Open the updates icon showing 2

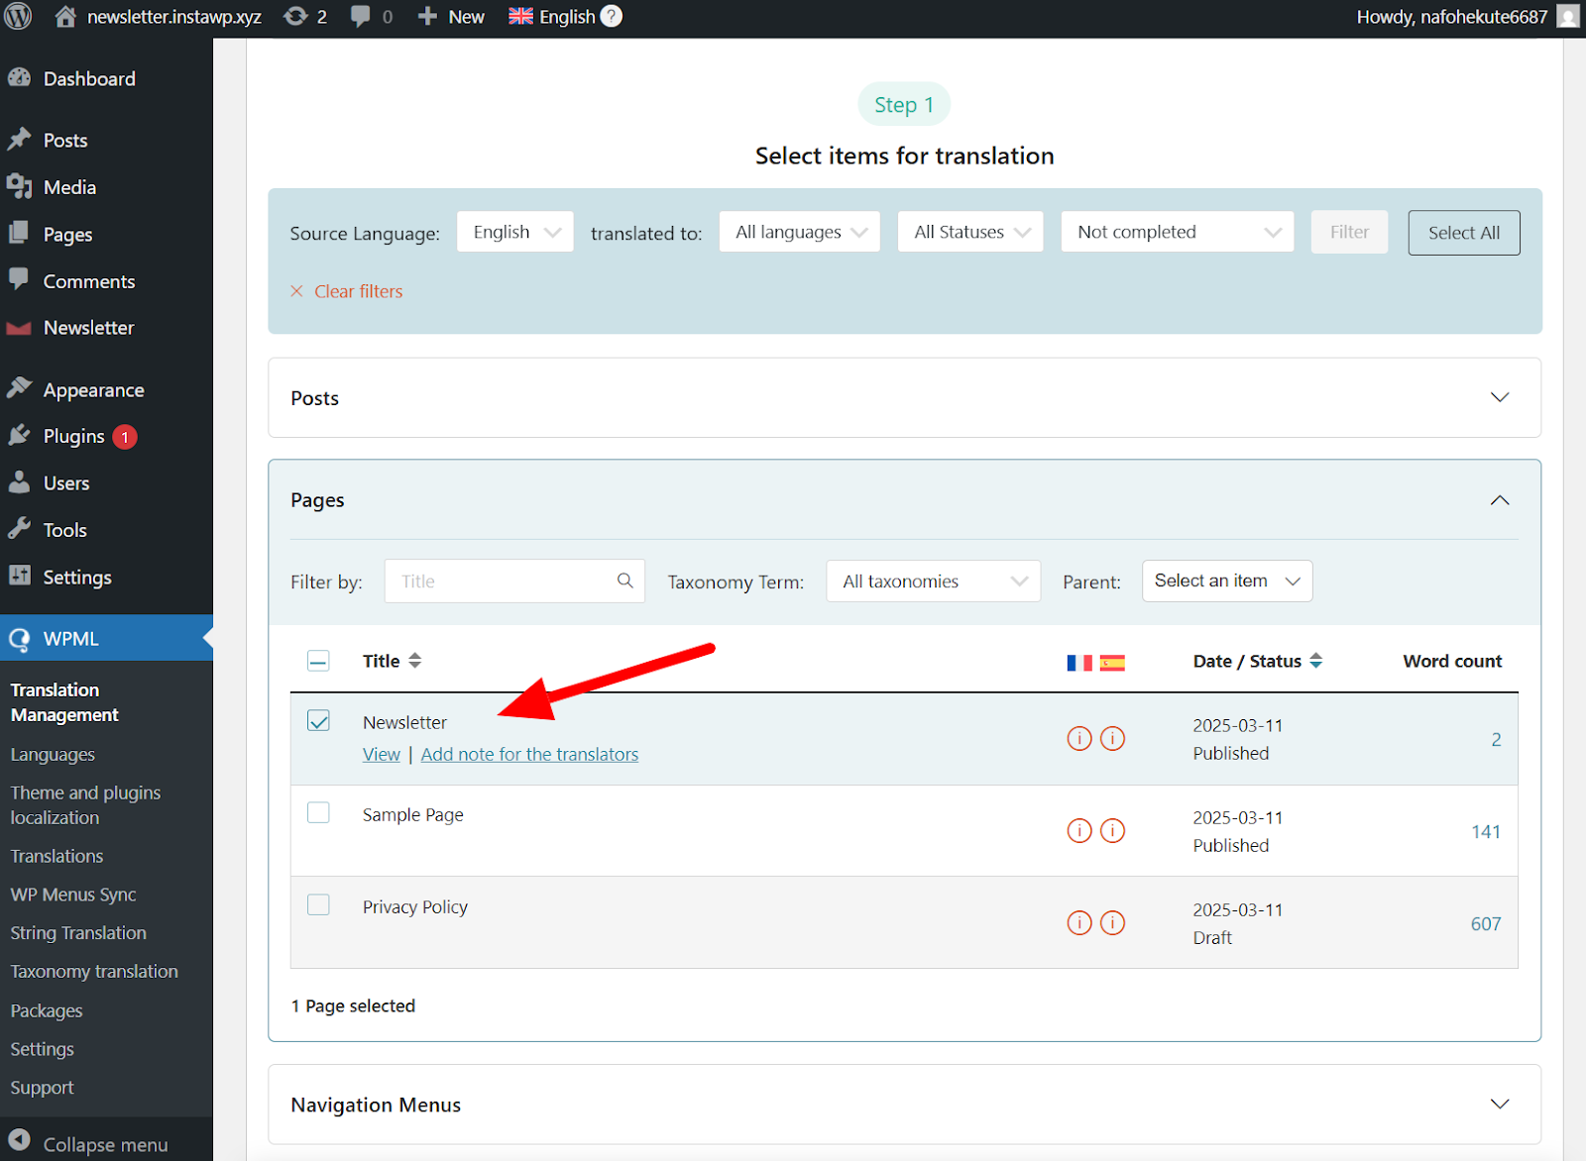(x=294, y=17)
